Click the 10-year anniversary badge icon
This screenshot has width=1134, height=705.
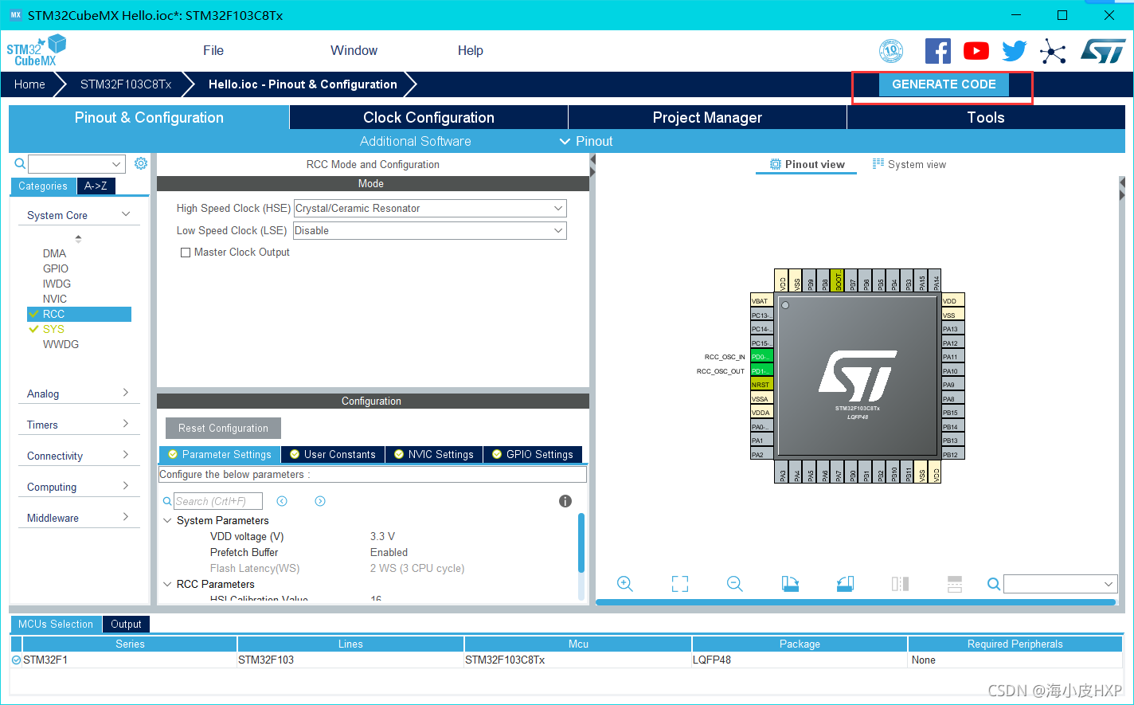891,51
